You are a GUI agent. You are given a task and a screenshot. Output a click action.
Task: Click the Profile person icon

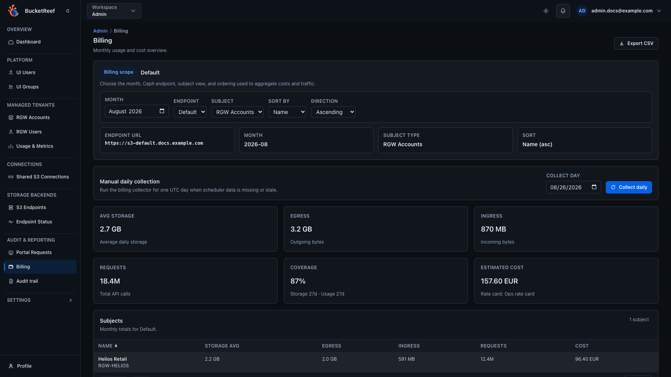(11, 366)
